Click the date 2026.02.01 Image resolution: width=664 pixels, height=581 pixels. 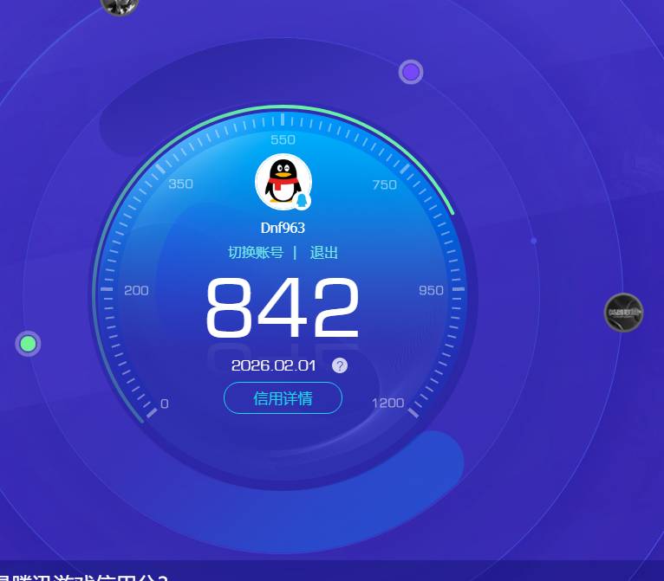pos(275,365)
